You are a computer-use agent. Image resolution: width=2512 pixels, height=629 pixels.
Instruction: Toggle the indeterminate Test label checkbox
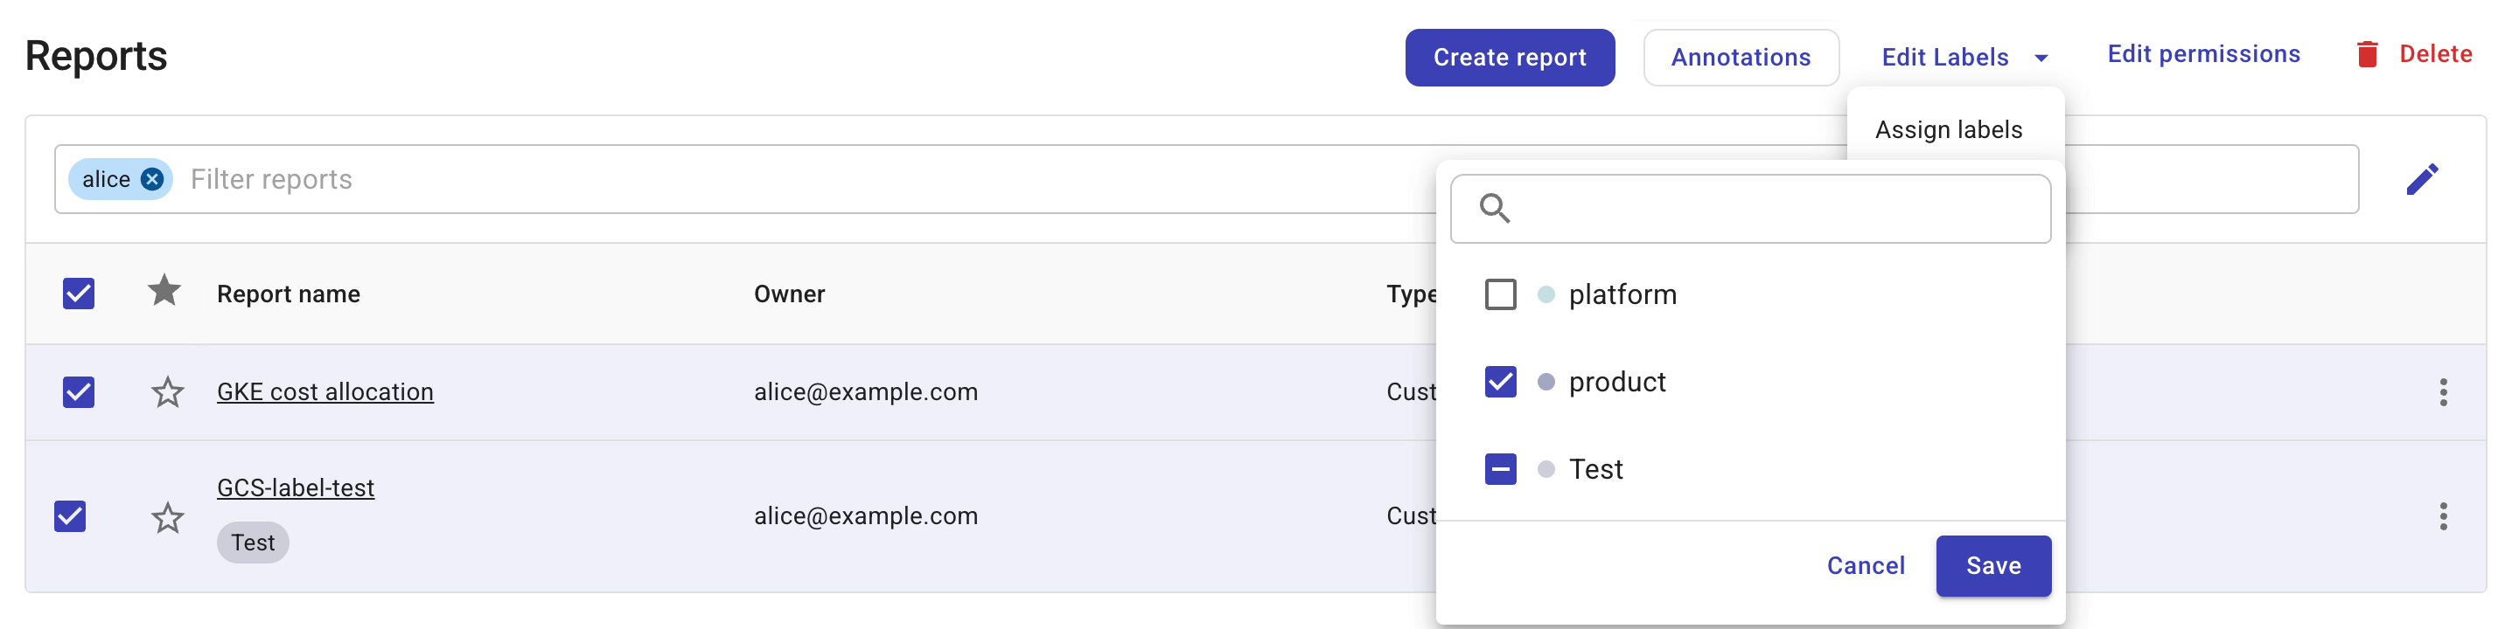[x=1500, y=469]
